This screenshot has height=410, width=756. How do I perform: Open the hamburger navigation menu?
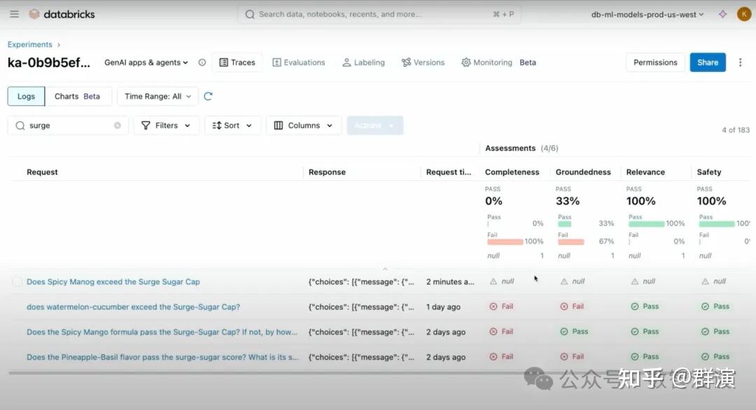coord(13,14)
